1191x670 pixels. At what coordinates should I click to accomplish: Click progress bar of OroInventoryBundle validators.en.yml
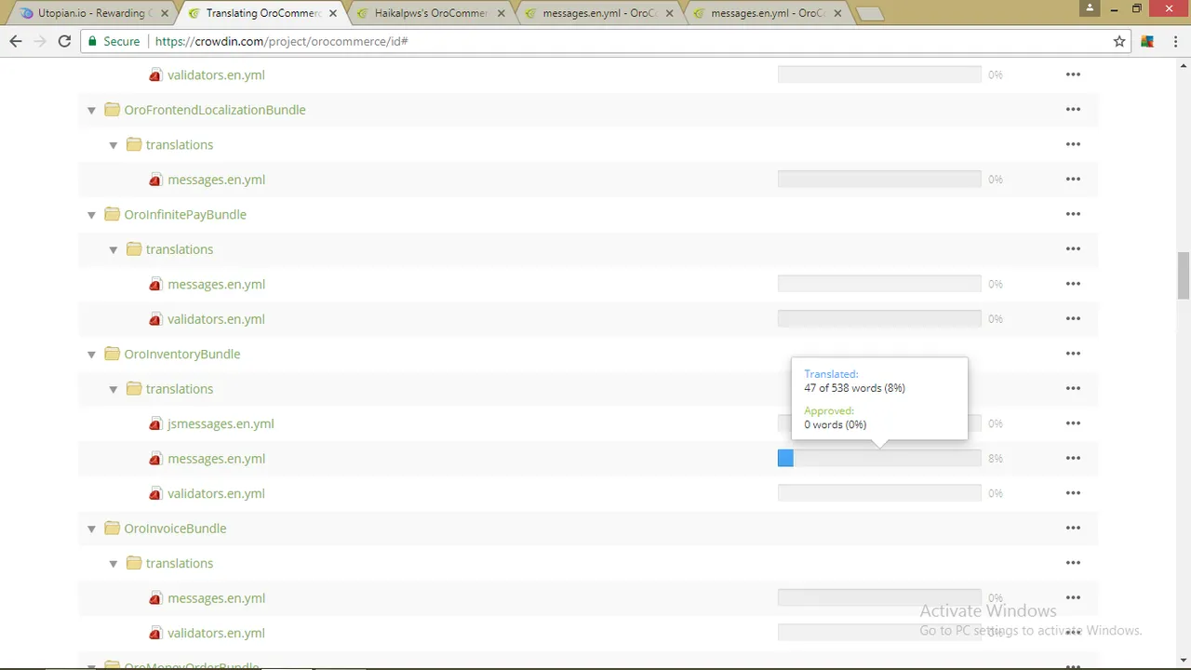coord(879,493)
